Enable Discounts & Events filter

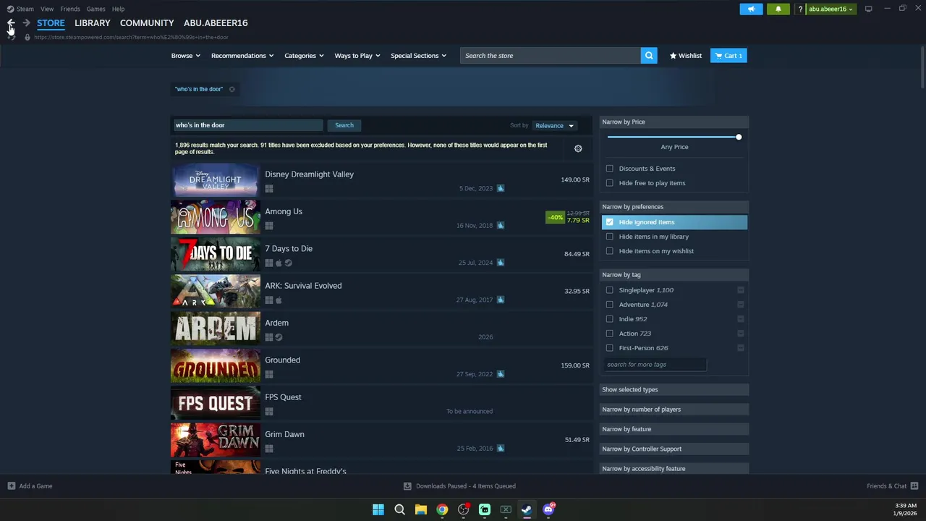pos(610,169)
